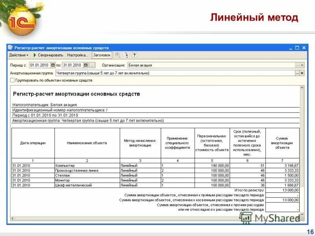Select the Производственная линия cell
This screenshot has width=315, height=236.
point(87,171)
